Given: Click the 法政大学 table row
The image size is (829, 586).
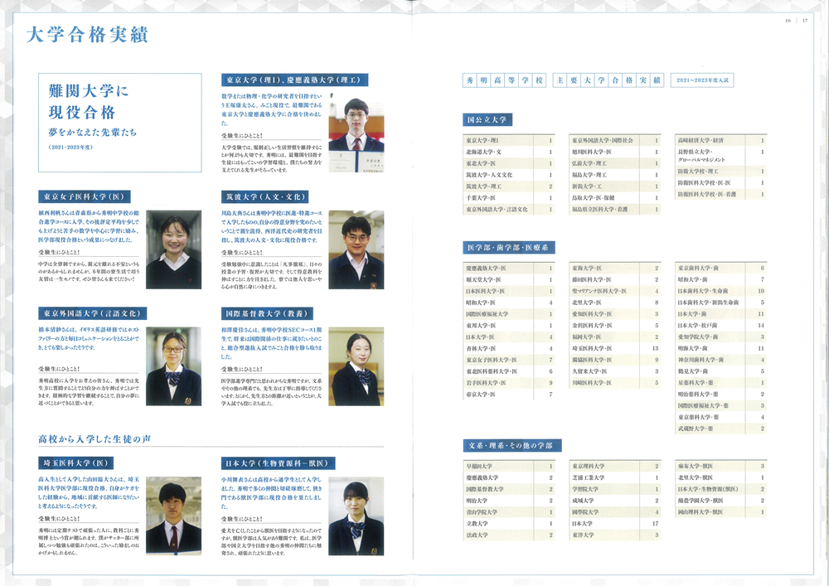Looking at the screenshot, I should click(x=509, y=535).
